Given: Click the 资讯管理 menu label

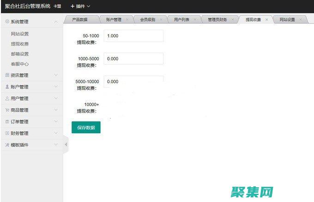Looking at the screenshot, I should [19, 75].
